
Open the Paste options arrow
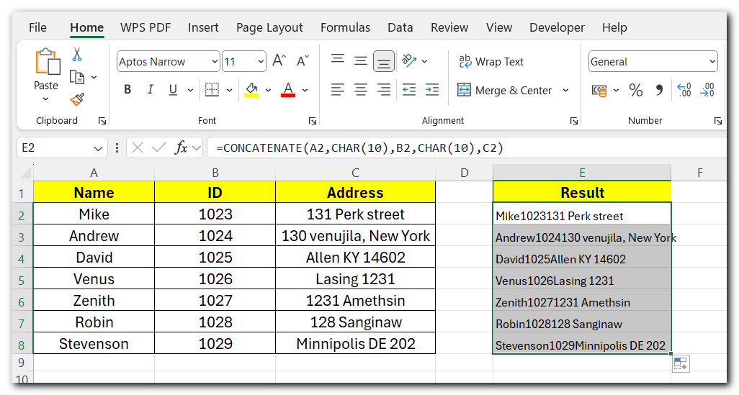[45, 99]
